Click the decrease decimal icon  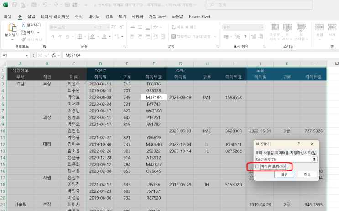[261, 36]
